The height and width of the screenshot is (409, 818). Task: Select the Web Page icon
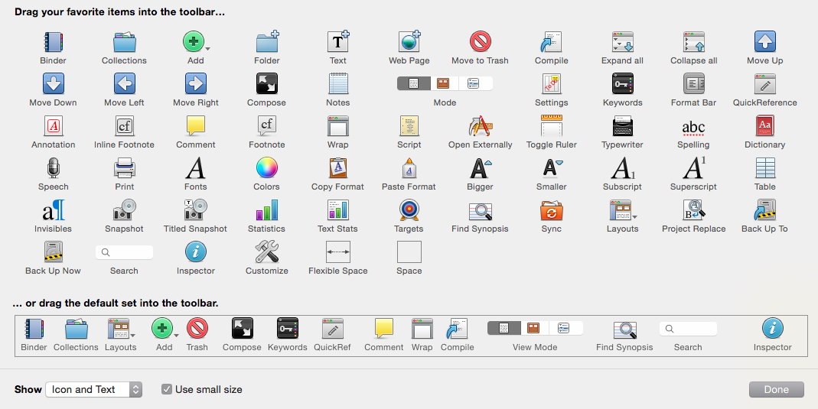point(409,42)
